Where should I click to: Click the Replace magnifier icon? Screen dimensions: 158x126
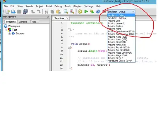[x=72, y=12]
